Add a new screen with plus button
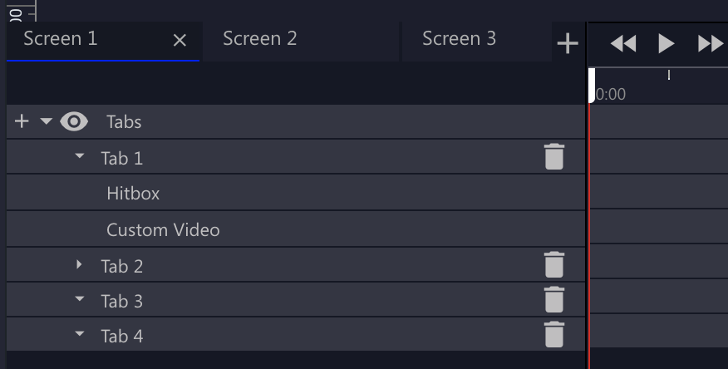The image size is (728, 369). (568, 43)
